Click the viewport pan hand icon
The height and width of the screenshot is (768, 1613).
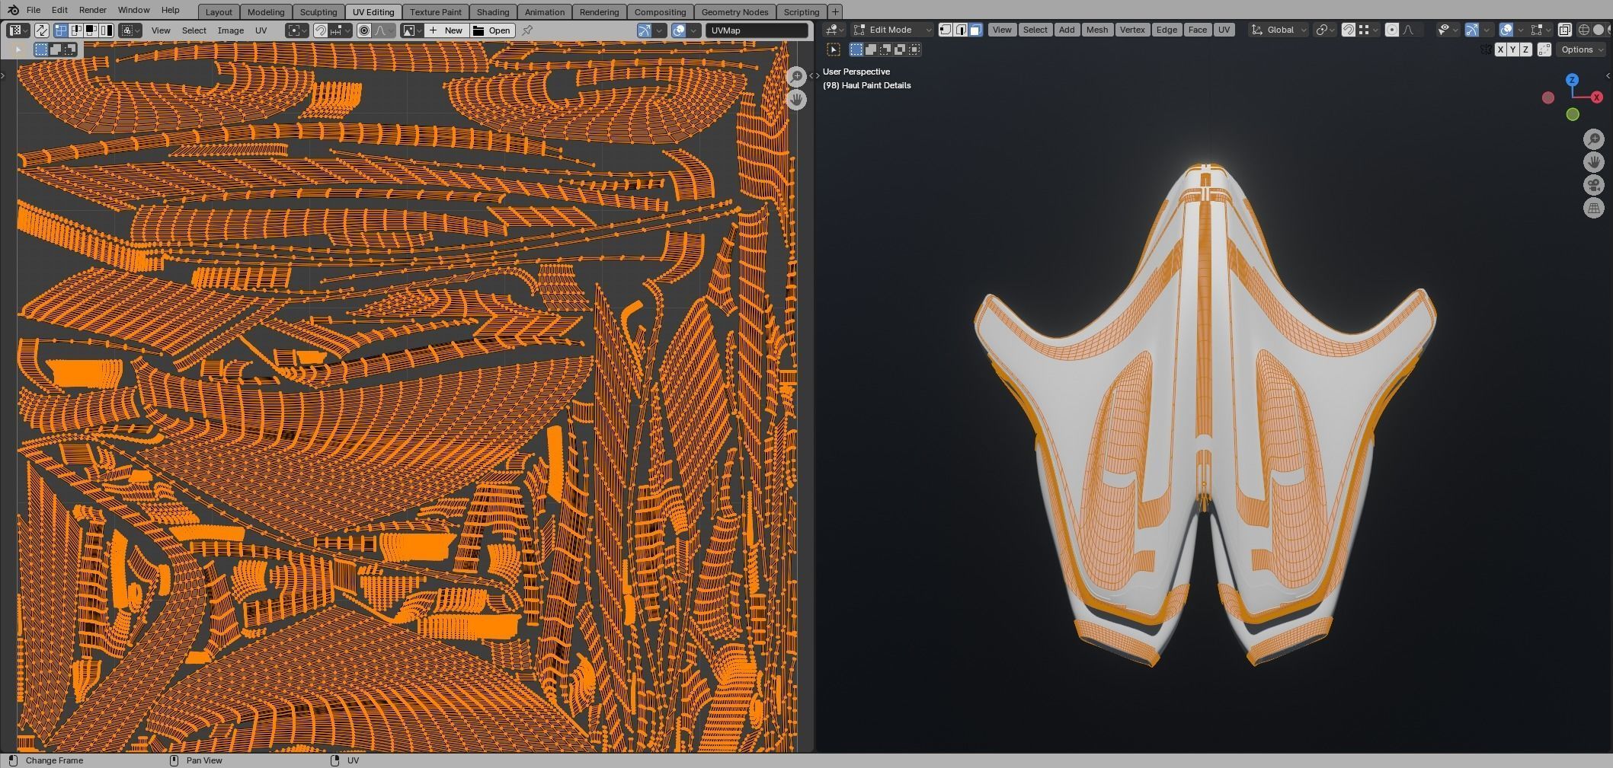coord(1593,162)
